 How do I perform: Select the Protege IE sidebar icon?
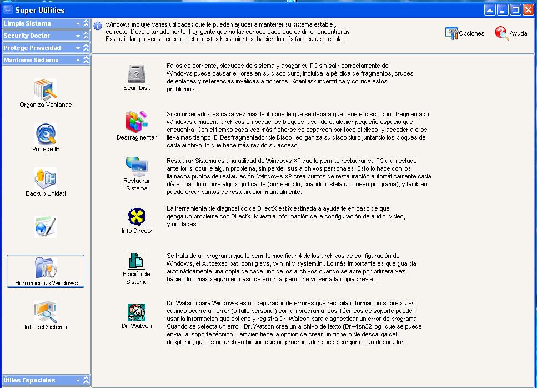[46, 133]
